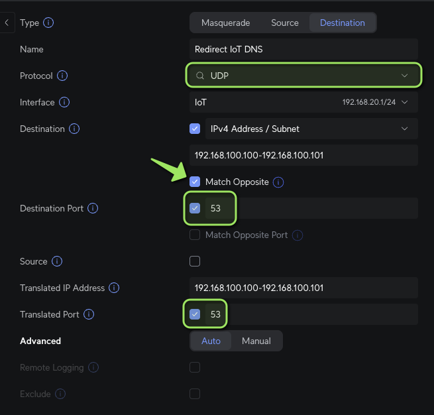Click the Interface dropdown chevron arrow

404,102
